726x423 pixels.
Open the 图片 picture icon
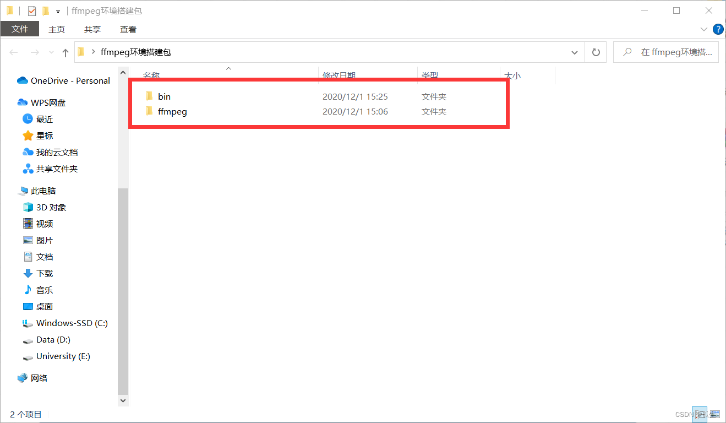click(x=28, y=240)
